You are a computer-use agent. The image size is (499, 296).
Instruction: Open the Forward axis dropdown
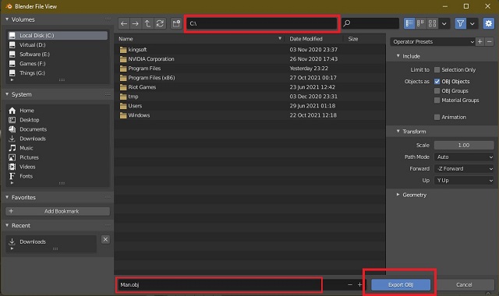[464, 168]
